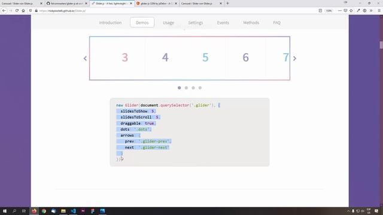This screenshot has height=215, width=383.
Task: Expand the toolbar overflow chevrons
Action: point(371,11)
